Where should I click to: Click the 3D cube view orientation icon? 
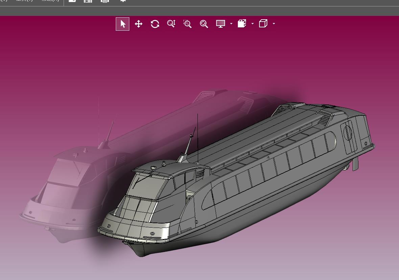pos(263,23)
